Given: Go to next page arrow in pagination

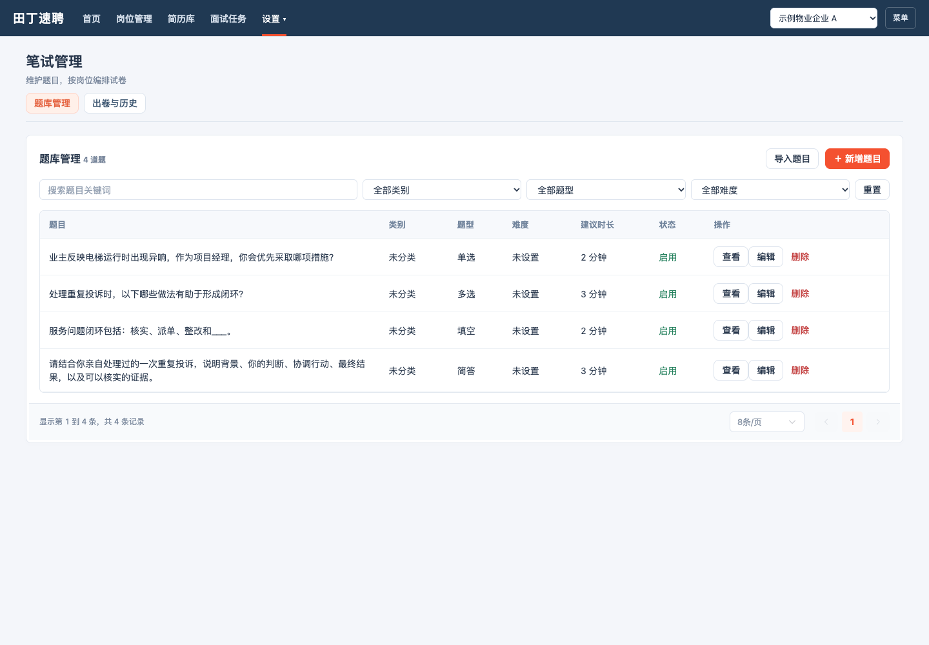Looking at the screenshot, I should click(878, 422).
